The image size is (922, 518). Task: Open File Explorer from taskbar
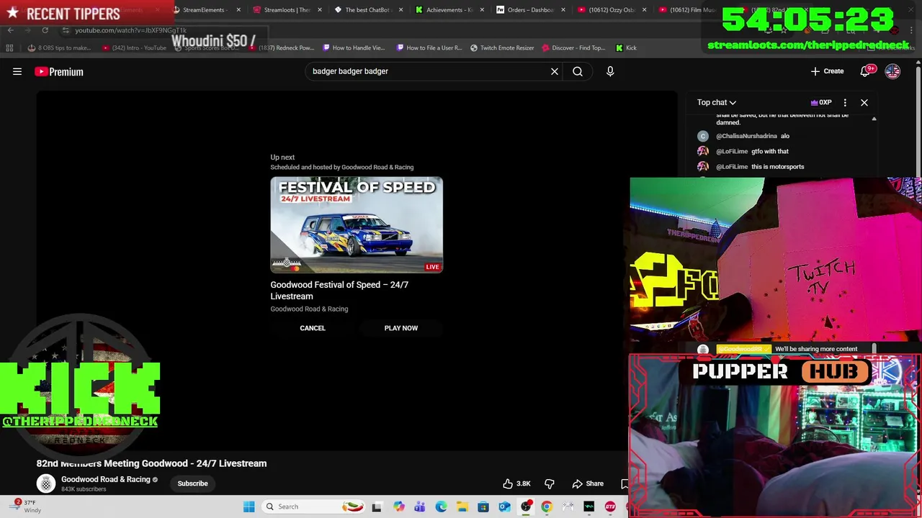pos(462,506)
